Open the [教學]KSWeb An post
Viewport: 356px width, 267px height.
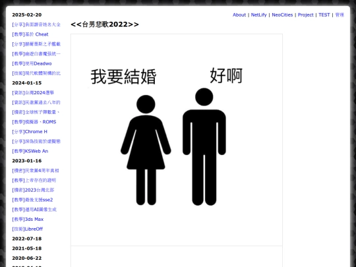30,151
